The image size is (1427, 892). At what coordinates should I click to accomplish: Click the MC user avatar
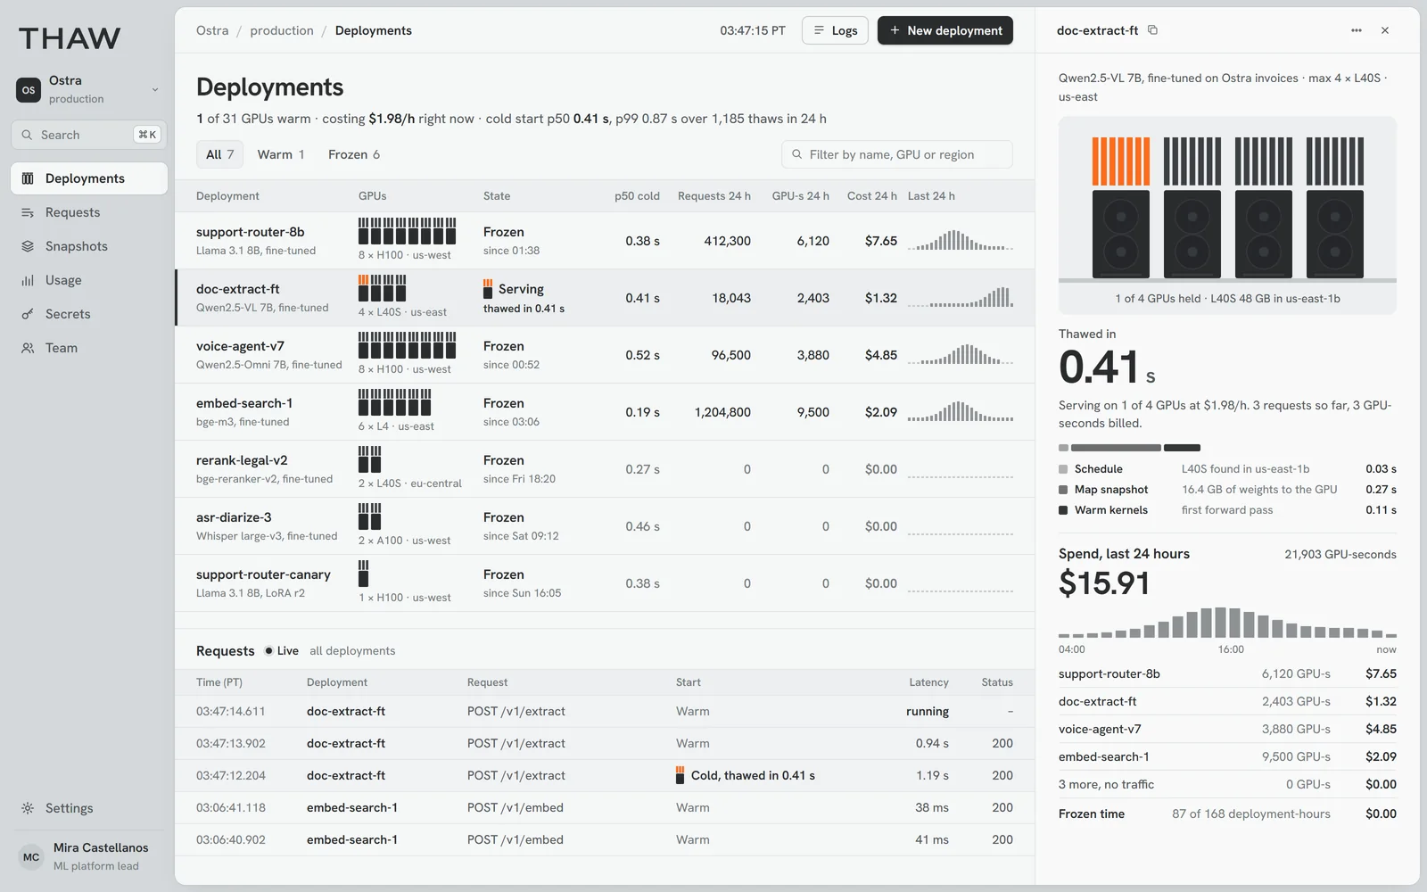31,857
